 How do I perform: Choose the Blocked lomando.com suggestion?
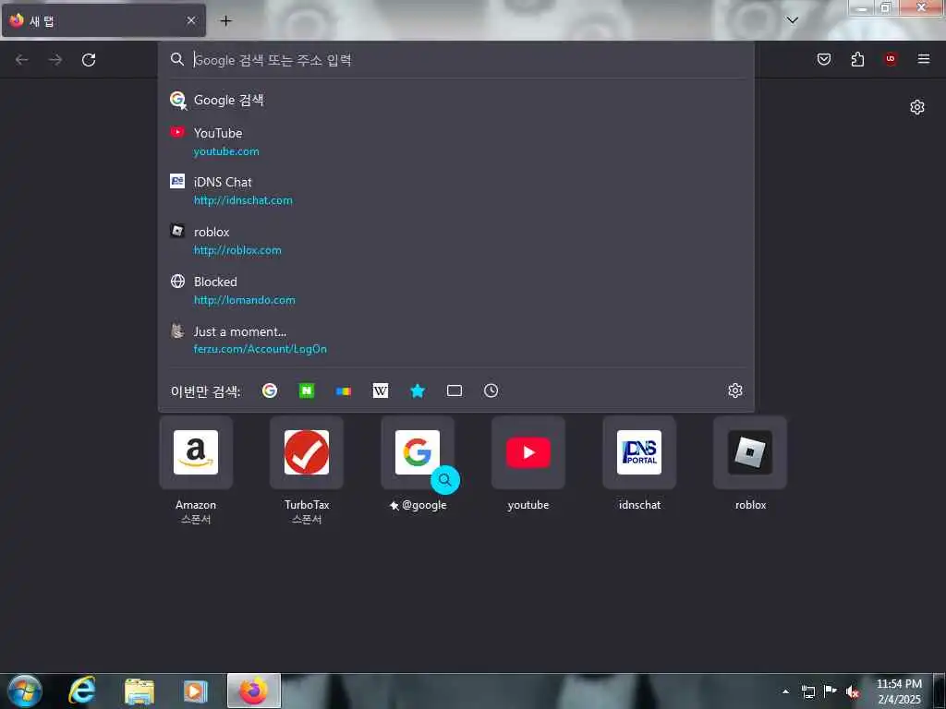pos(456,291)
